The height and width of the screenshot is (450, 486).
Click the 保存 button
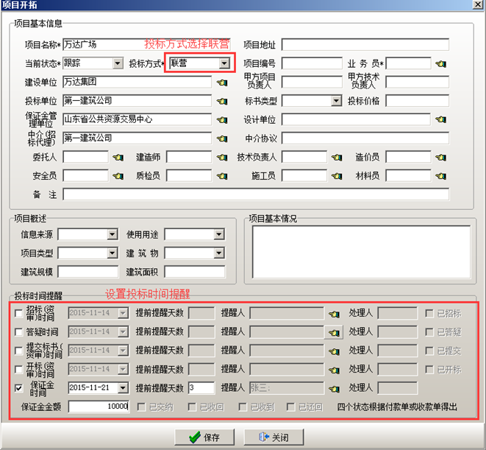204,437
